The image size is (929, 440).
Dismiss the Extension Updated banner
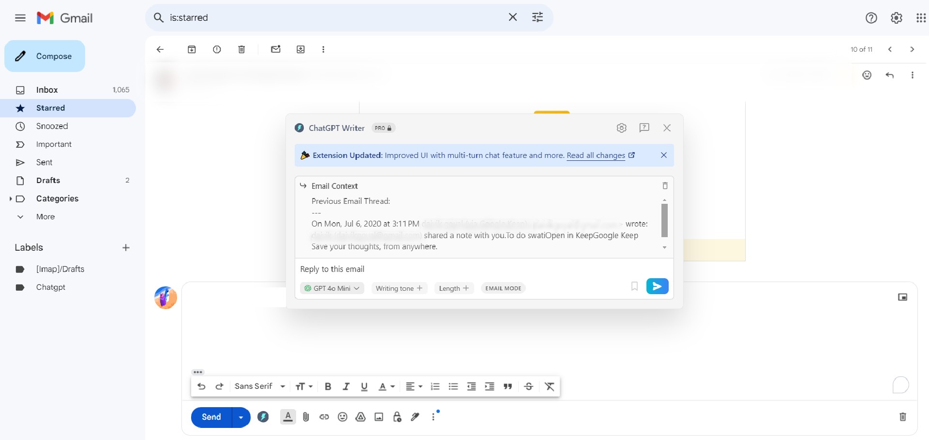coord(664,155)
